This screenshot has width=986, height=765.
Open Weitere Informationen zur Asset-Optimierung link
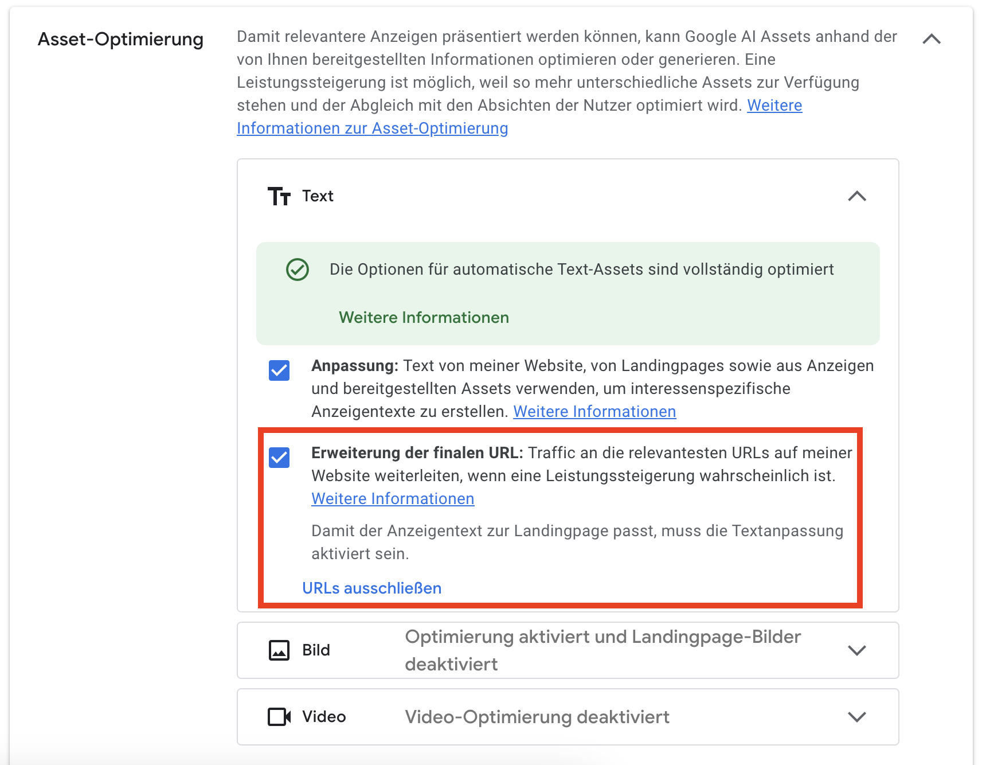point(372,128)
